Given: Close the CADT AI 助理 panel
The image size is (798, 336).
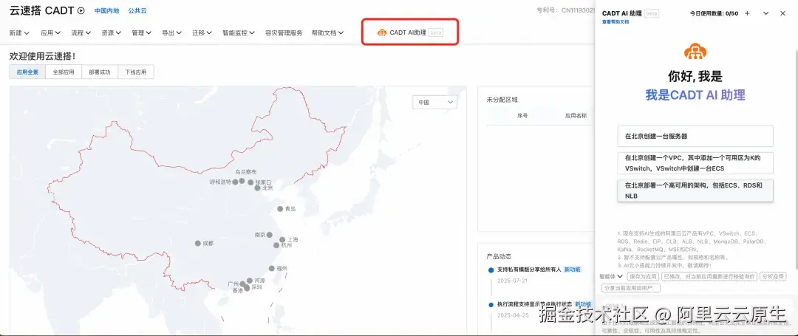Looking at the screenshot, I should [782, 13].
